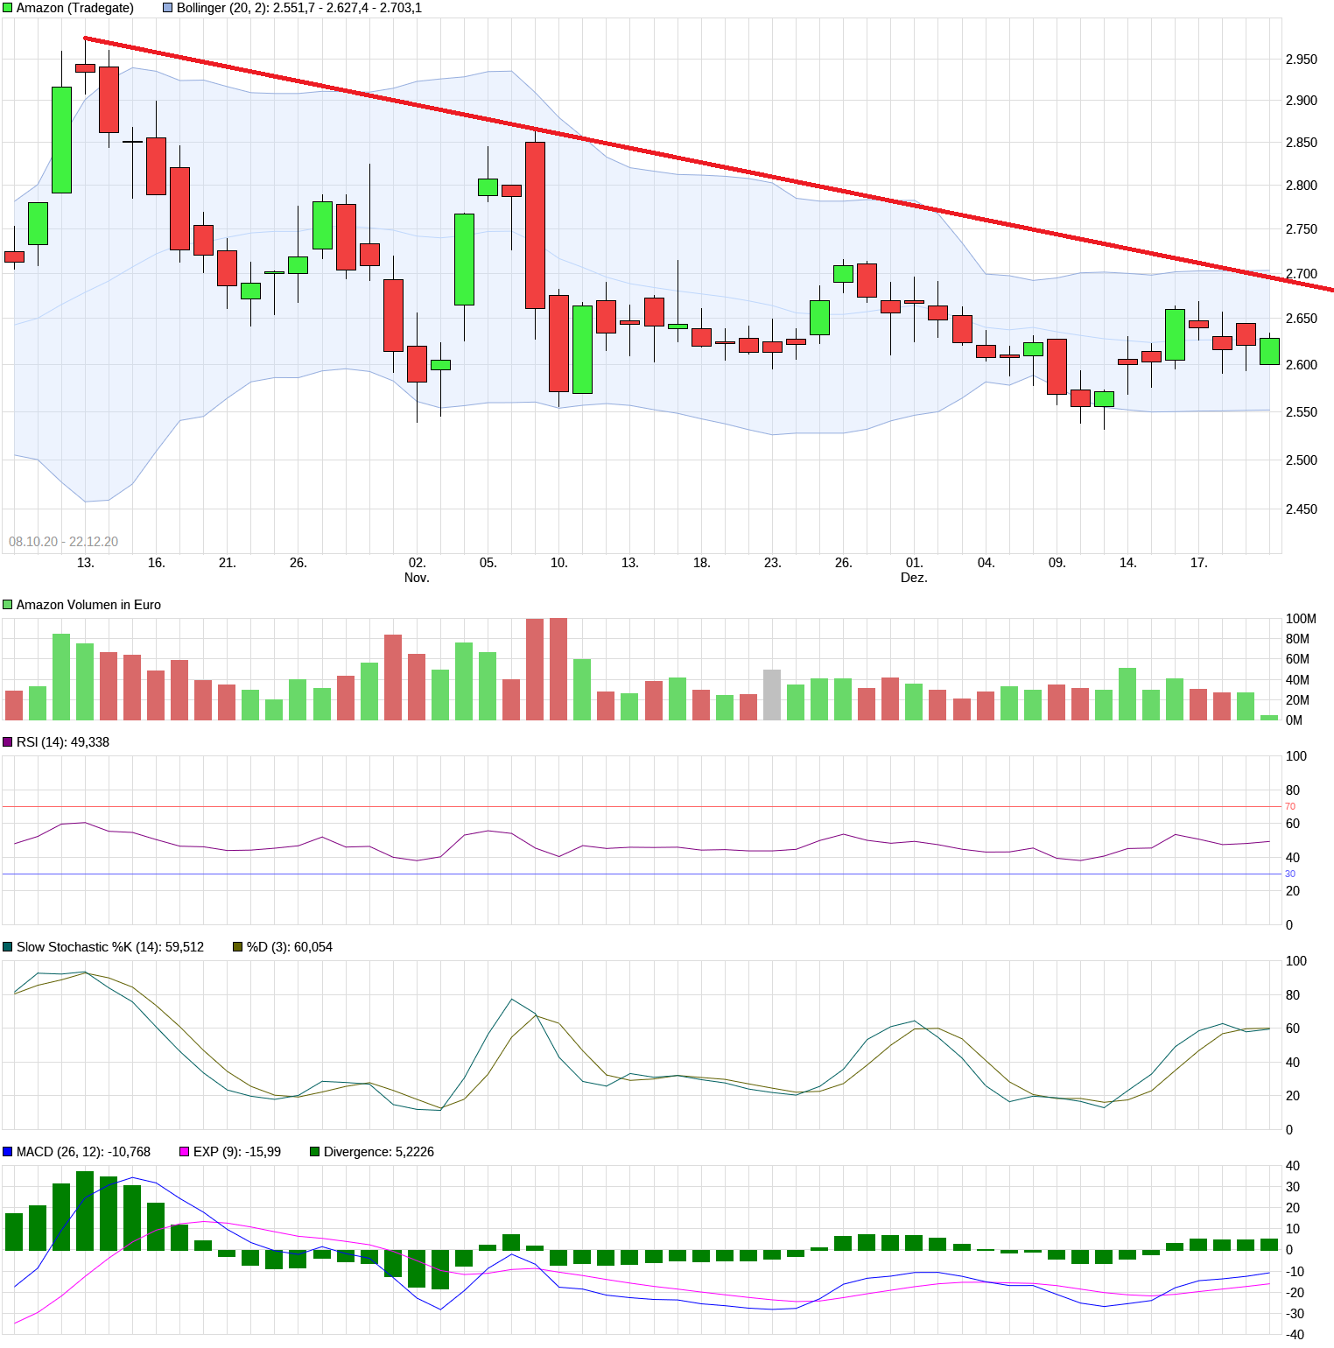Click the '17.' date axis label

pyautogui.click(x=1198, y=563)
